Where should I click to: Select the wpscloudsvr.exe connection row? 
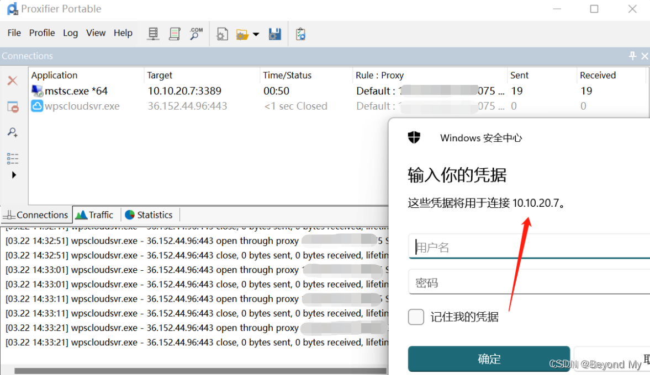pyautogui.click(x=337, y=106)
